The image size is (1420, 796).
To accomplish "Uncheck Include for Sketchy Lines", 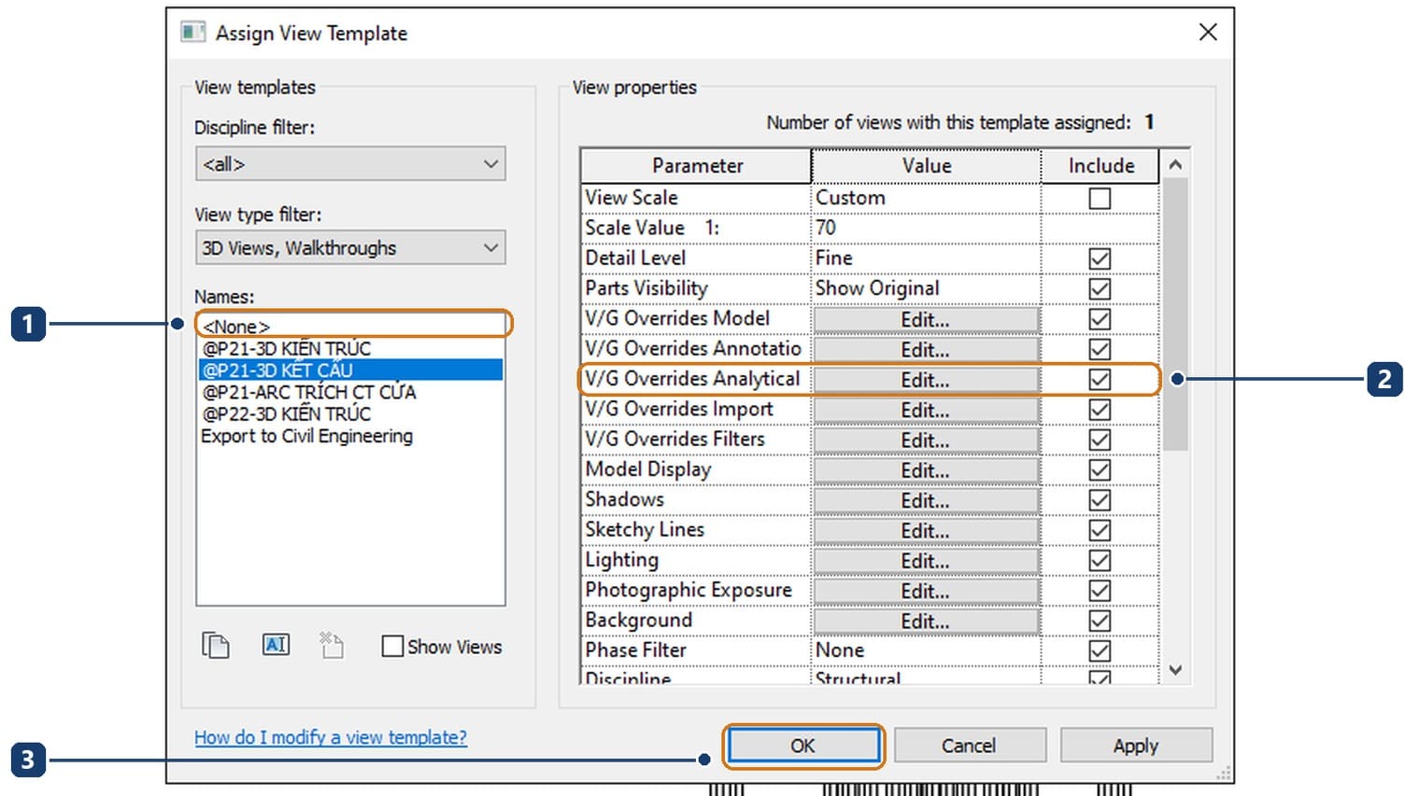I will [1100, 530].
